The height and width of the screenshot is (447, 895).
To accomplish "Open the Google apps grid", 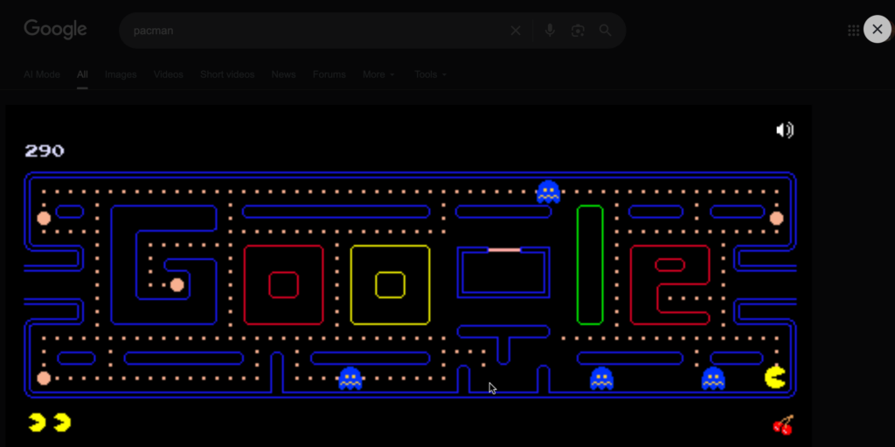I will click(x=853, y=31).
